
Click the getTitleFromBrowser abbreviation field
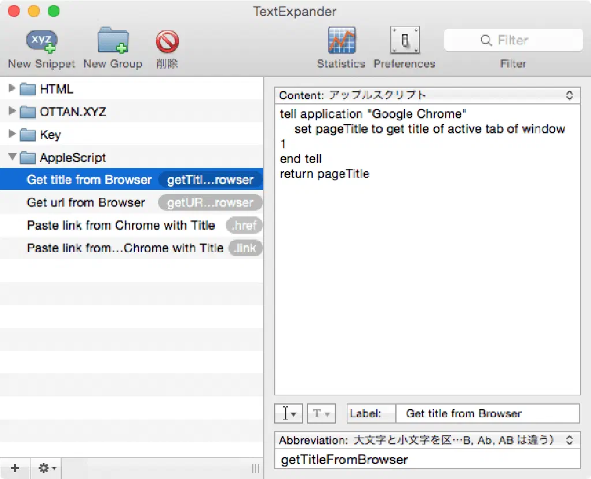click(x=427, y=460)
